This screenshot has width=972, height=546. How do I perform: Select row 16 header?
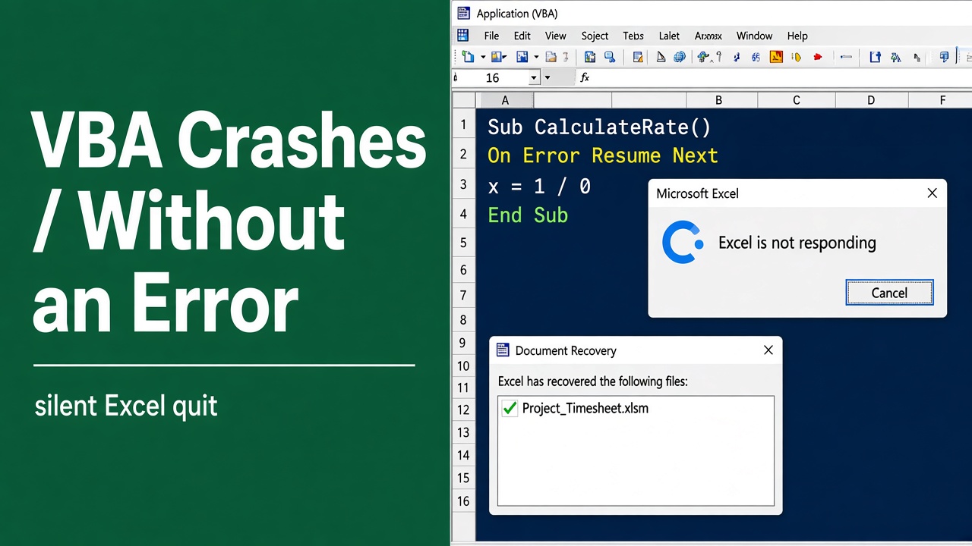tap(463, 501)
